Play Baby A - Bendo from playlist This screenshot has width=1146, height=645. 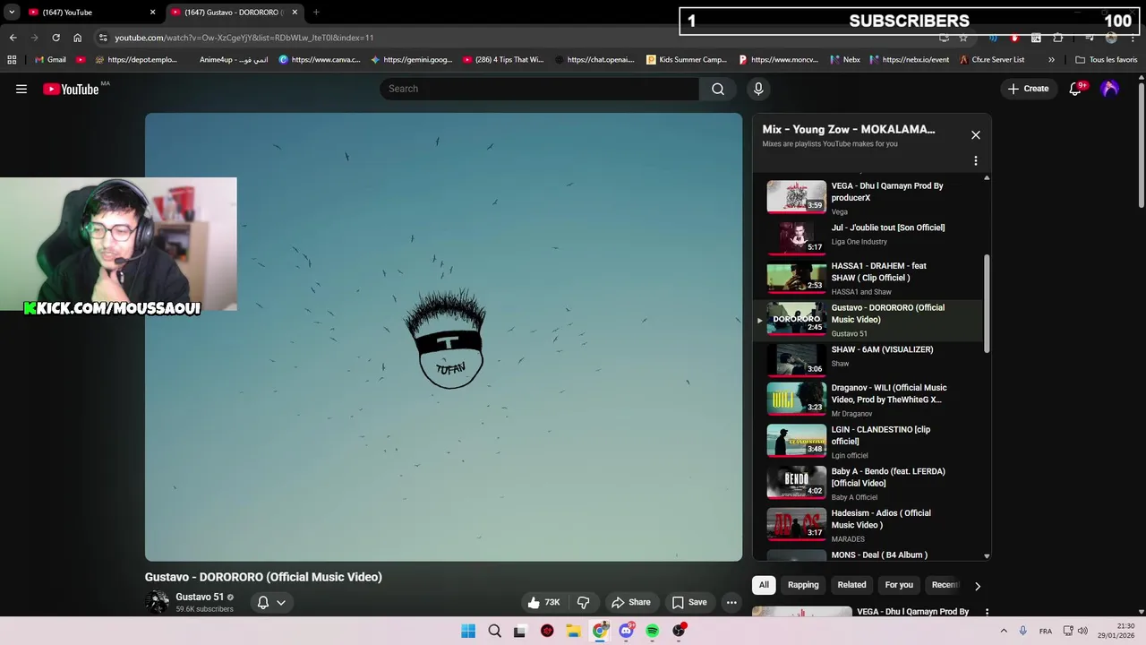point(868,482)
